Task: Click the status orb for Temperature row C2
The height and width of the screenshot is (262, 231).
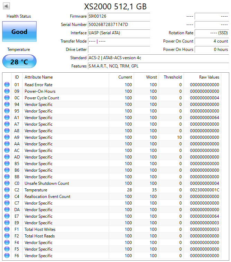Action: (7, 190)
